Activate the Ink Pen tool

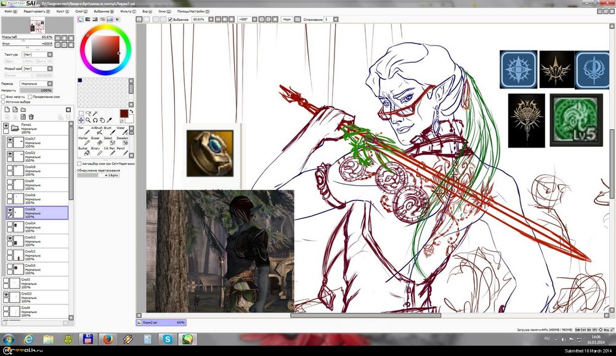coord(109,152)
